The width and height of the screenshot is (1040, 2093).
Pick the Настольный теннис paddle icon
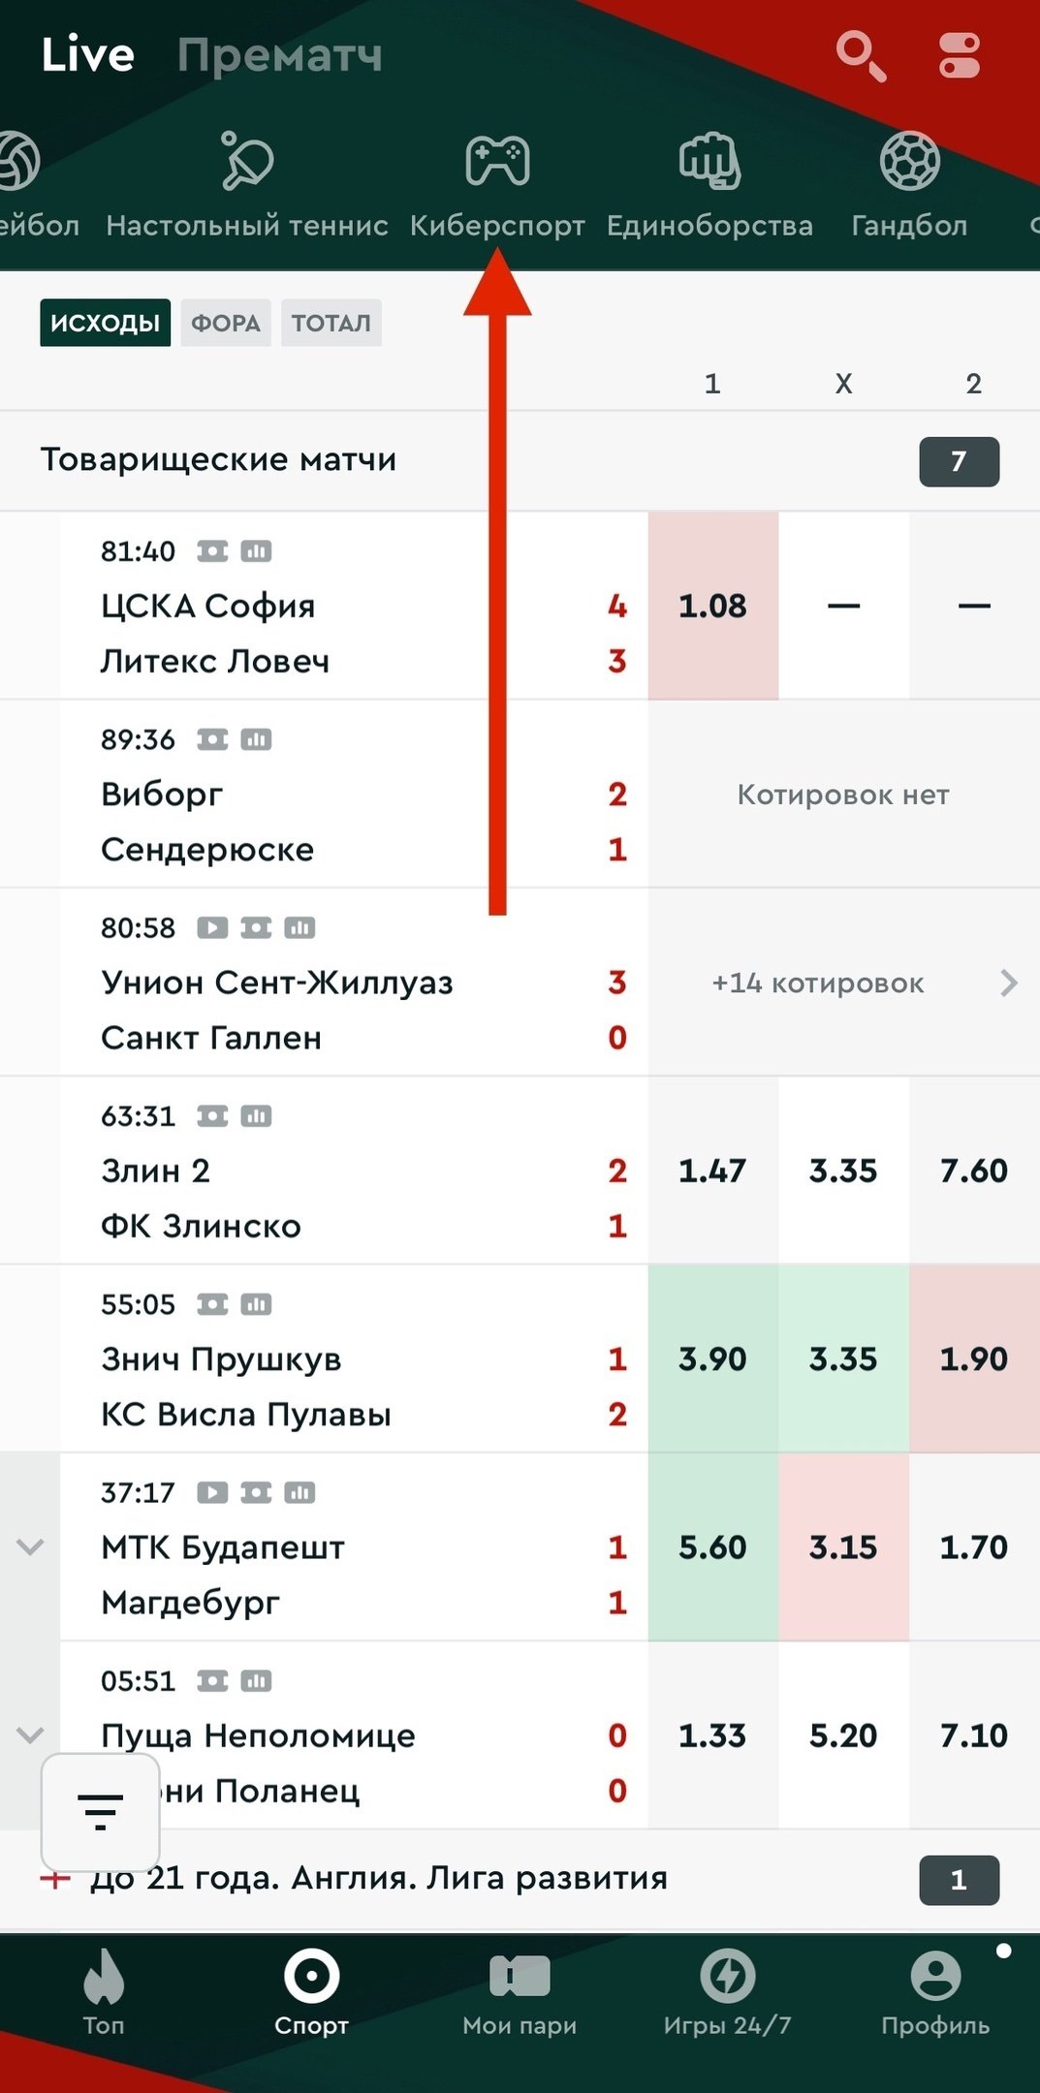click(247, 161)
